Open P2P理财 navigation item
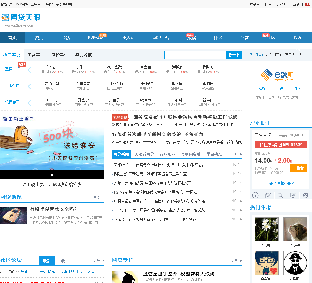Viewport: 312px width, 283px height. click(x=96, y=38)
